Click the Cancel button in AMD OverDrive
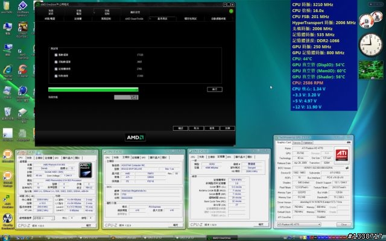The width and height of the screenshot is (386, 241). (196, 128)
